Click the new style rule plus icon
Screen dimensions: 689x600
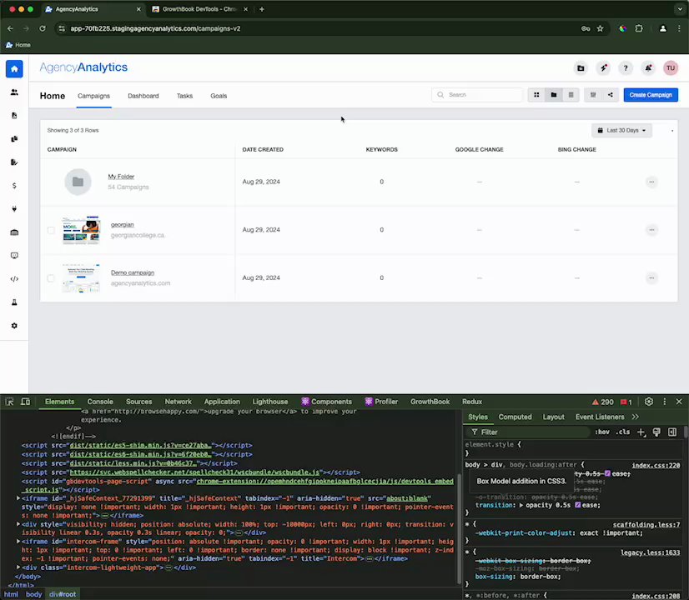pyautogui.click(x=641, y=432)
